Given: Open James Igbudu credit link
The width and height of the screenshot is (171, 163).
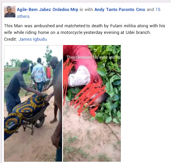Looking at the screenshot, I should (33, 39).
